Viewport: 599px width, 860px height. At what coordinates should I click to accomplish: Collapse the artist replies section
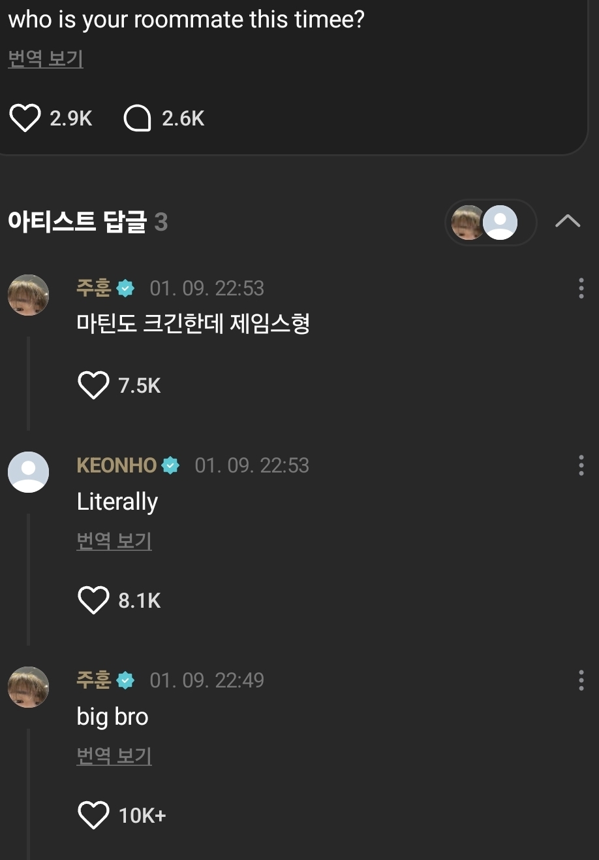(568, 222)
